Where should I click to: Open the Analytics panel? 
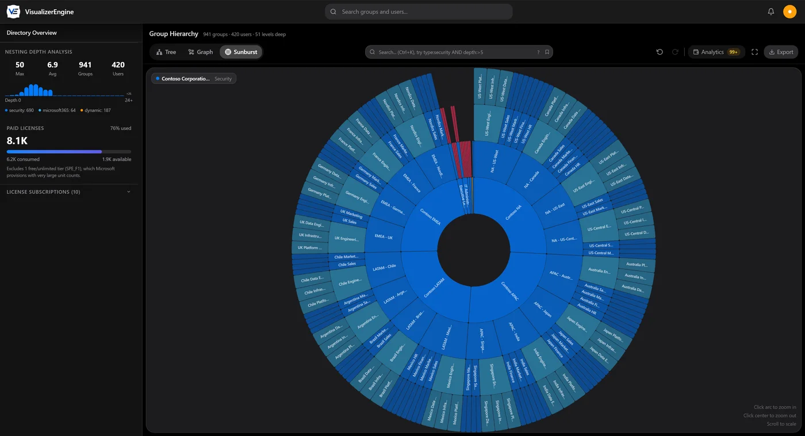coord(716,52)
